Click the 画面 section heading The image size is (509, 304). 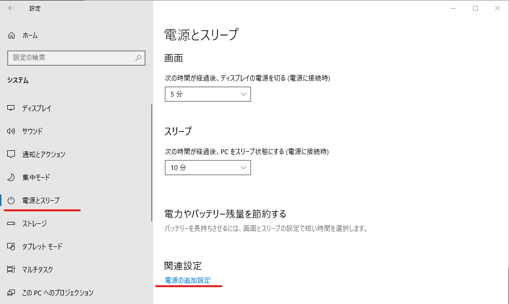174,58
